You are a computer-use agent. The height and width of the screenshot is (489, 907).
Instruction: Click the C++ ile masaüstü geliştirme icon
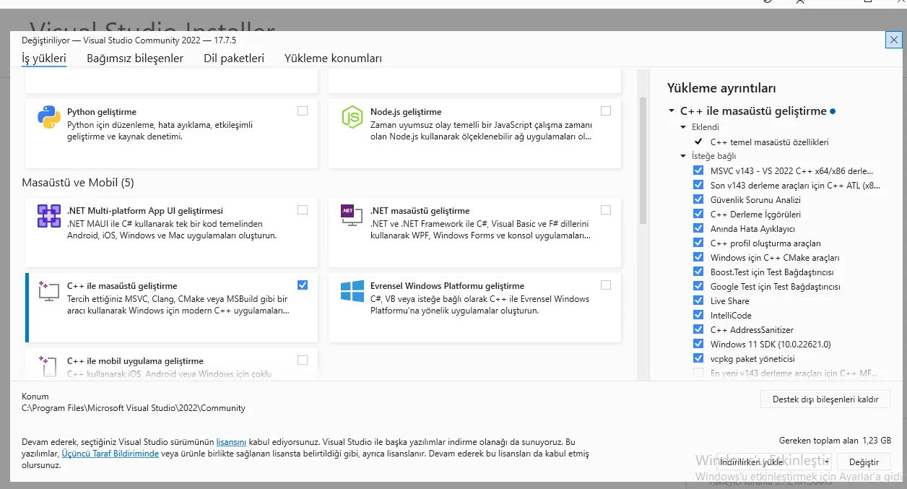point(48,291)
